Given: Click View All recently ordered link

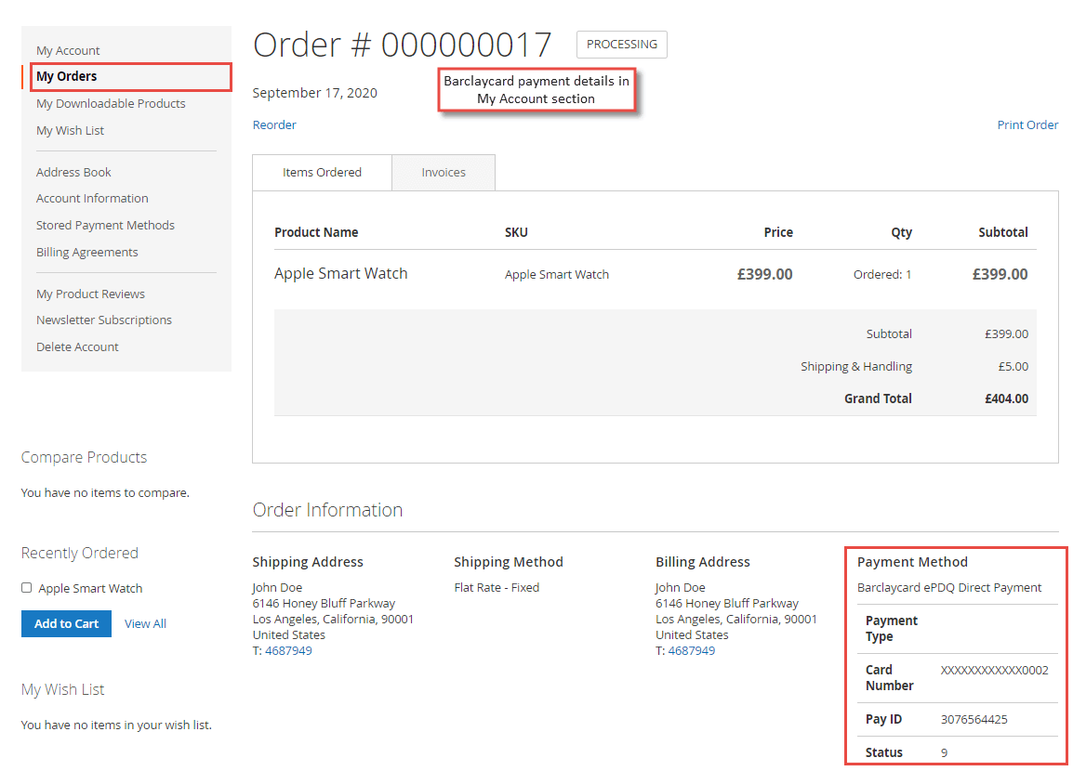Looking at the screenshot, I should (x=145, y=623).
